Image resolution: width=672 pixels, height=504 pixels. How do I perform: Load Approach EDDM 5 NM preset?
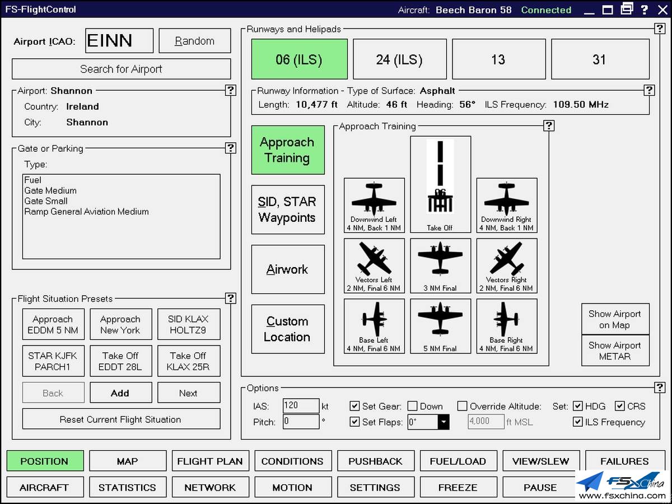click(x=53, y=324)
